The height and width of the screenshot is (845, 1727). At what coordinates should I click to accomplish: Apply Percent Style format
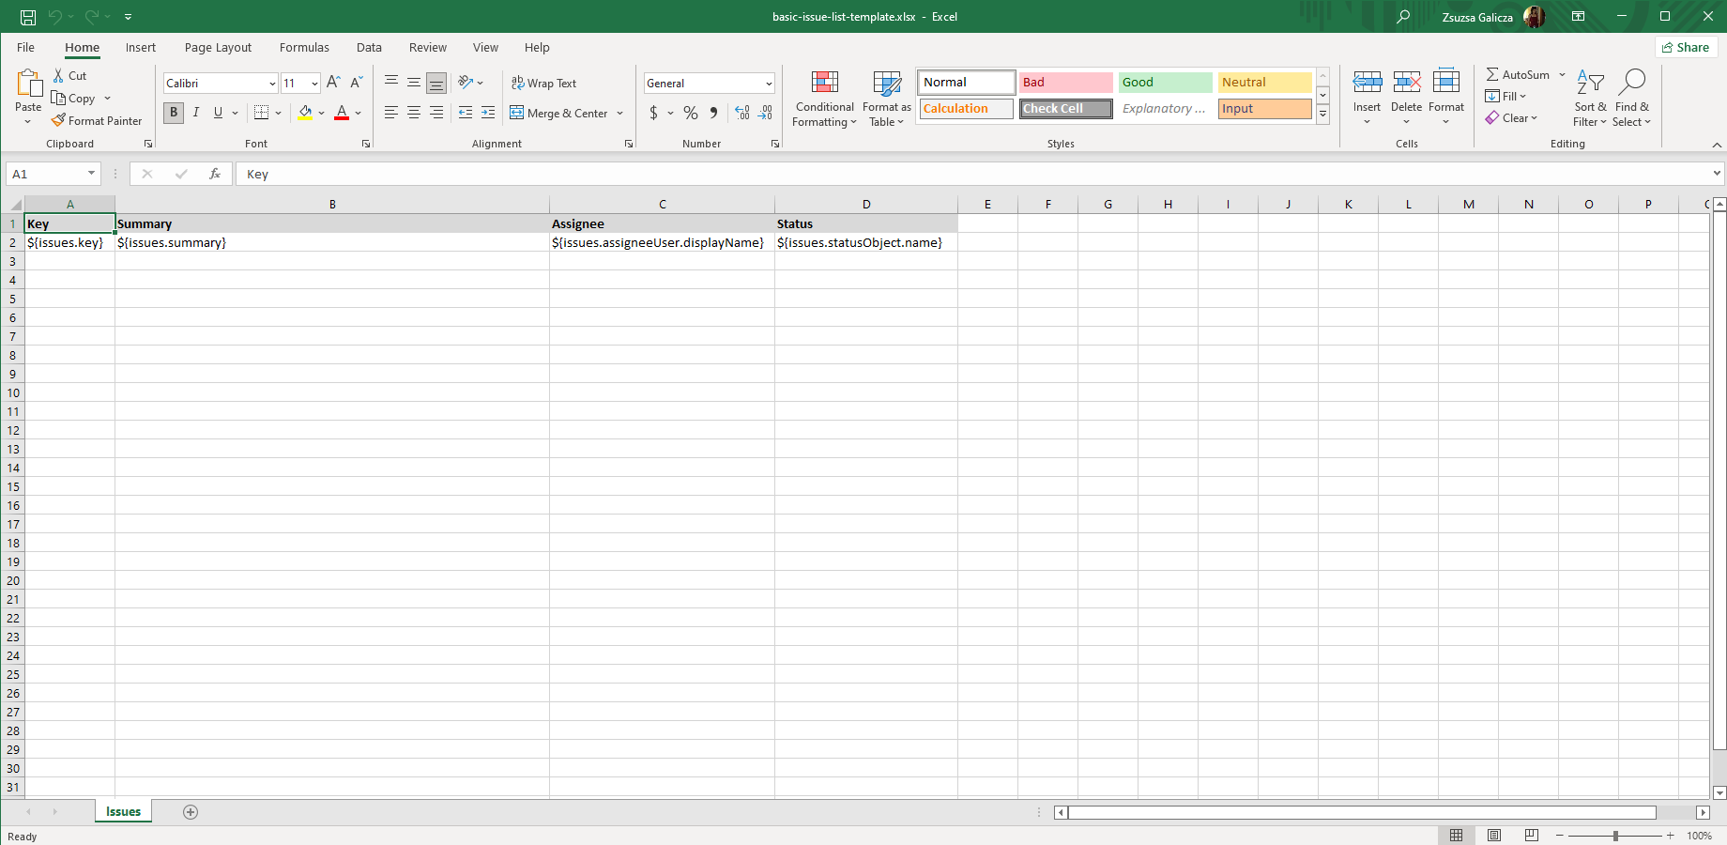(691, 113)
